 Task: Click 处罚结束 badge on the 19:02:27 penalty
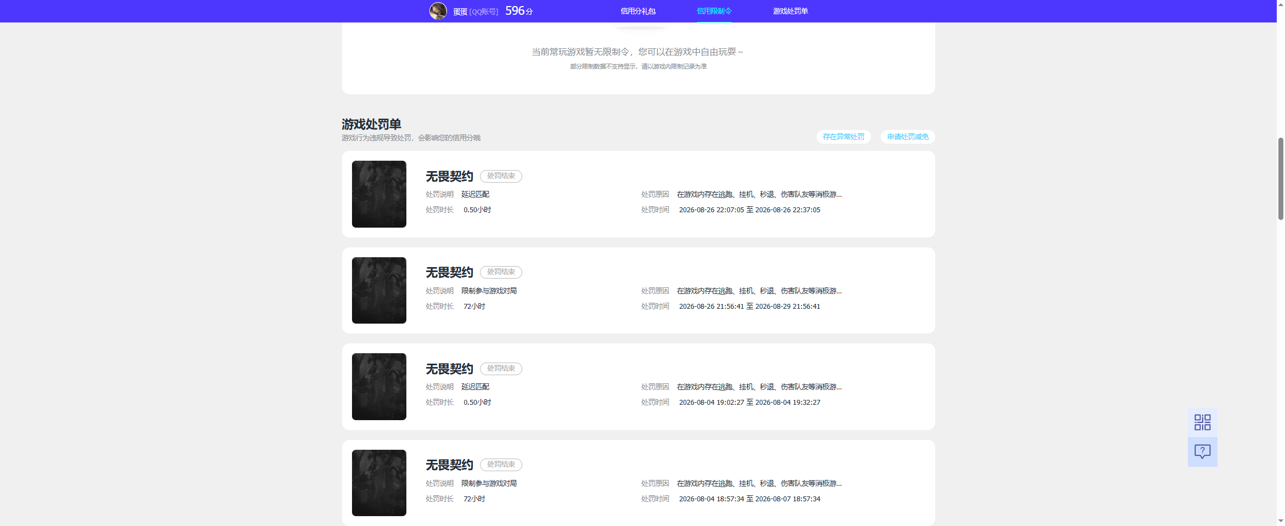point(501,369)
